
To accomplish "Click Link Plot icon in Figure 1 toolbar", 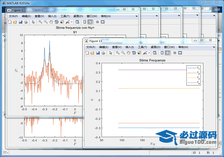I will click(77, 22).
